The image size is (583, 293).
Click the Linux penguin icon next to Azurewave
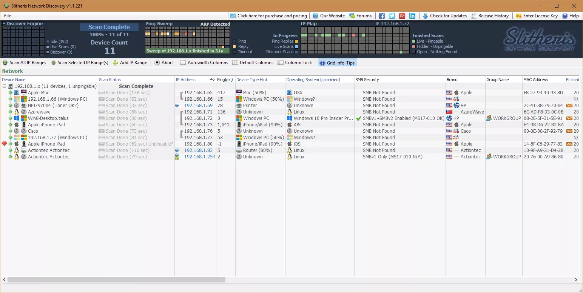point(16,112)
